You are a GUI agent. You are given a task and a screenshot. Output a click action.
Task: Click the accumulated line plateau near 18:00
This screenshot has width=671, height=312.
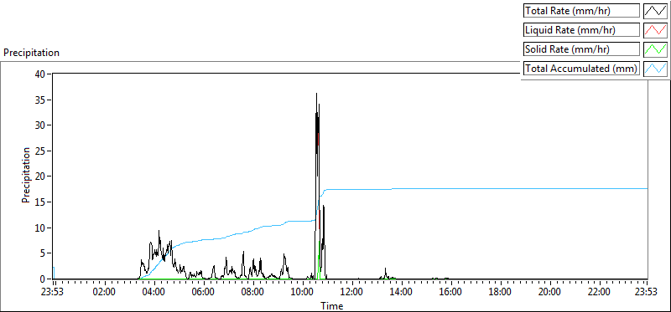point(500,188)
